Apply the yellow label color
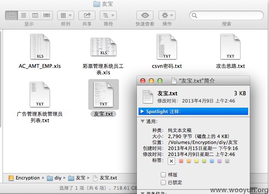 [197, 161]
